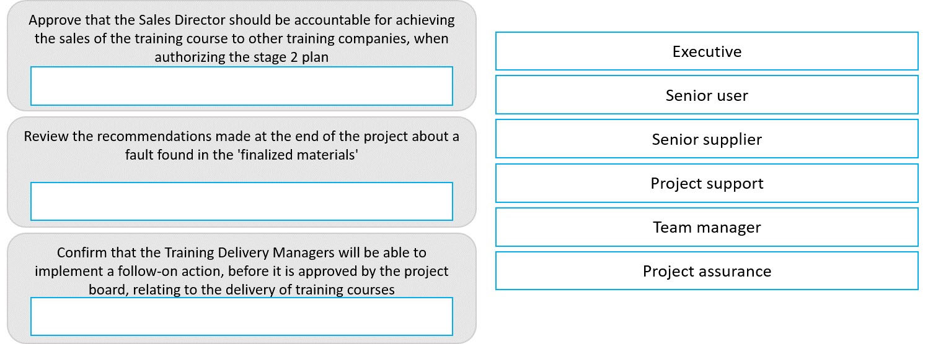Image resolution: width=933 pixels, height=344 pixels.
Task: Click answer slot under Training Delivery Managers statement
Action: pyautogui.click(x=242, y=316)
